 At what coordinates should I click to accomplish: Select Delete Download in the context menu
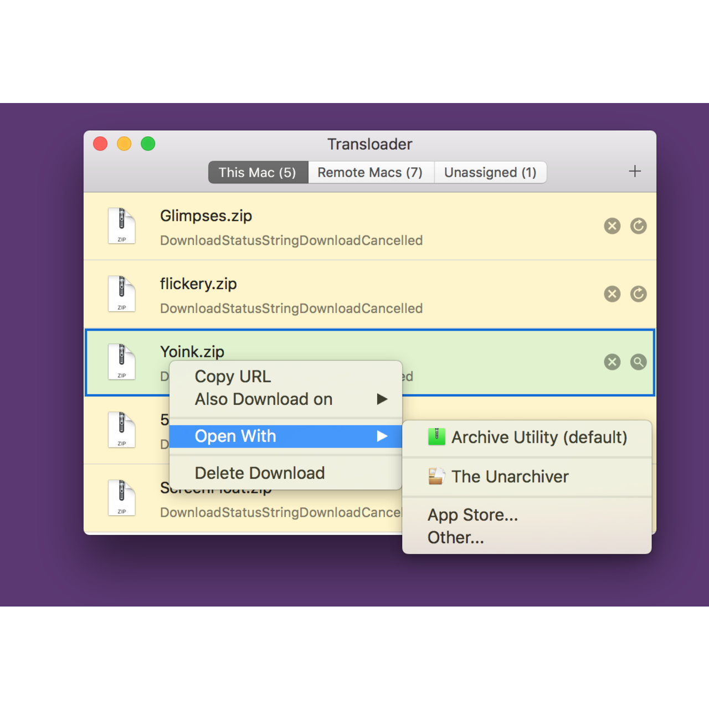[260, 473]
